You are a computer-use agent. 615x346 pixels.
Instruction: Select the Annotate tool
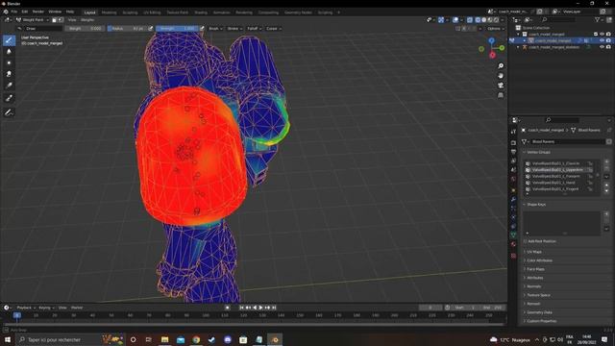(9, 112)
